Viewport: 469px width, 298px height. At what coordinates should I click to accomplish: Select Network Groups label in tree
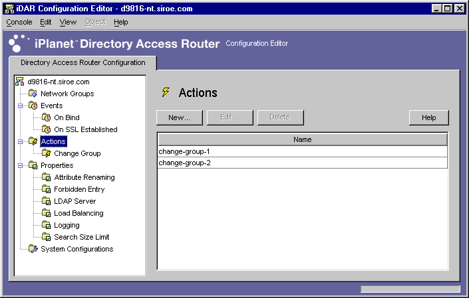(x=67, y=94)
